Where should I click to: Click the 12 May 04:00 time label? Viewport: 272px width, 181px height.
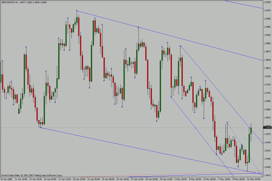pyautogui.click(x=254, y=179)
